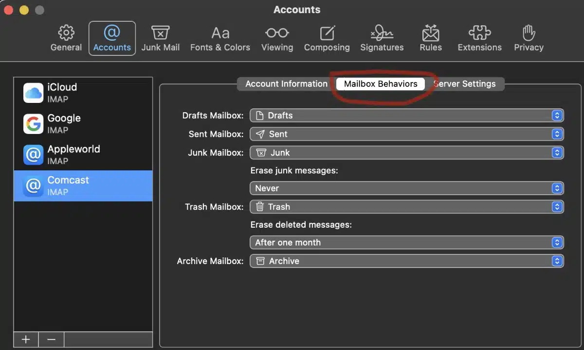Image resolution: width=584 pixels, height=350 pixels.
Task: Open the Sent Mailbox dropdown
Action: (x=407, y=134)
